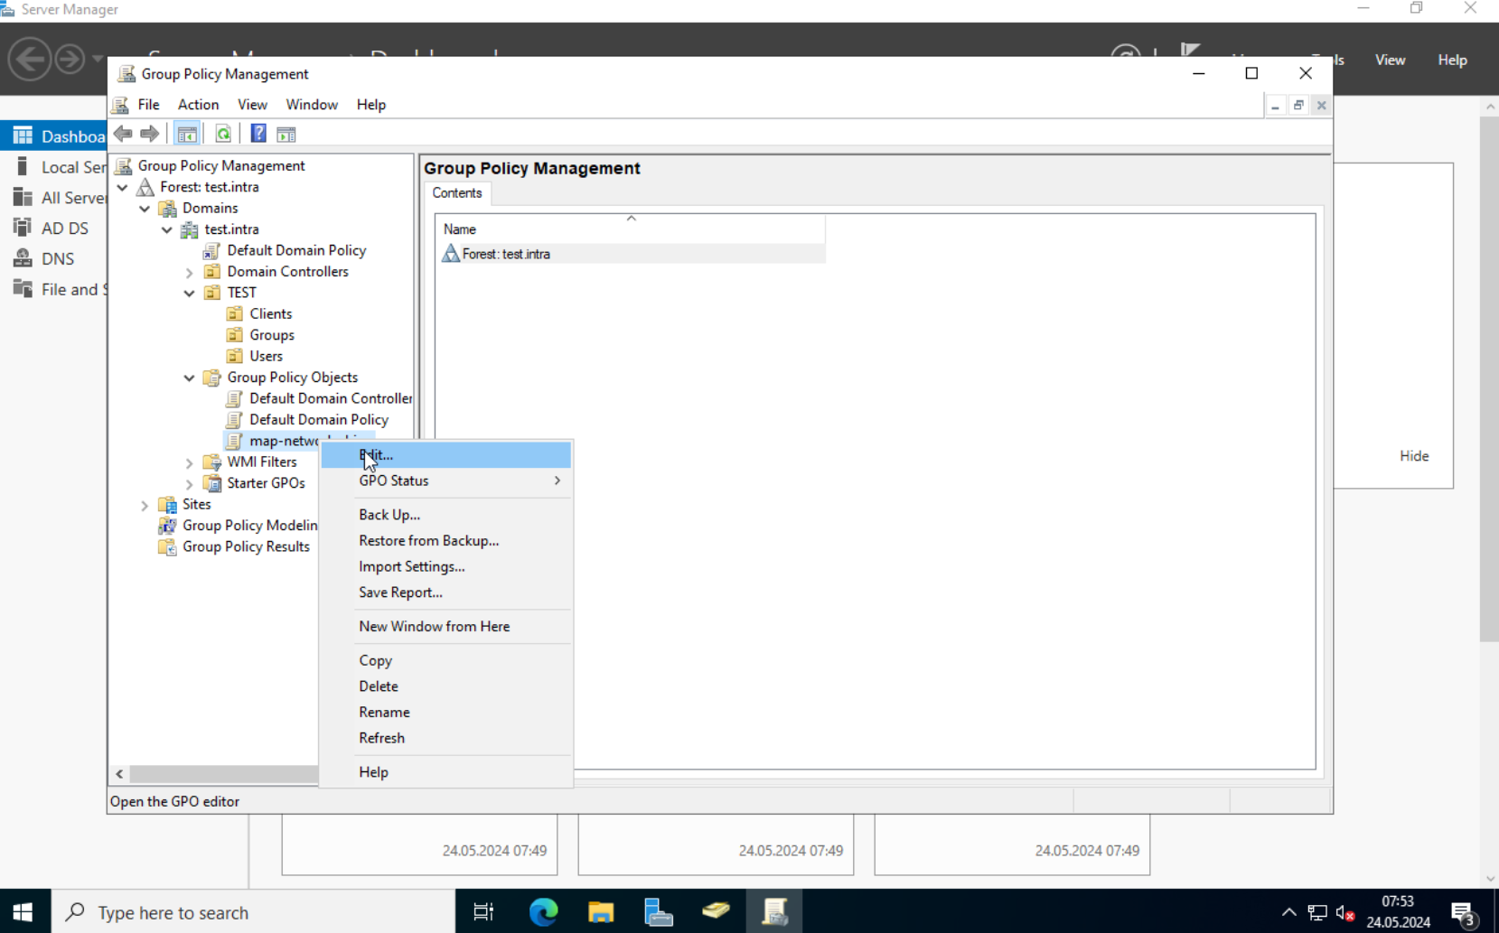Screen dimensions: 1499x933
Task: Open Group Policy Results node
Action: pos(246,546)
